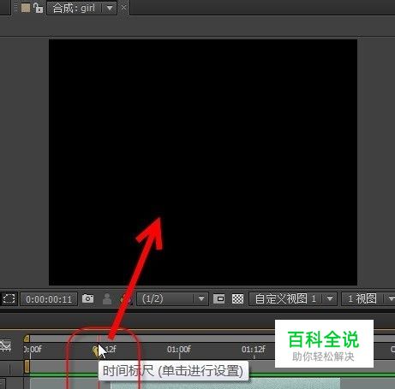
Task: Click the 0:00f mark on time ruler
Action: (33, 349)
